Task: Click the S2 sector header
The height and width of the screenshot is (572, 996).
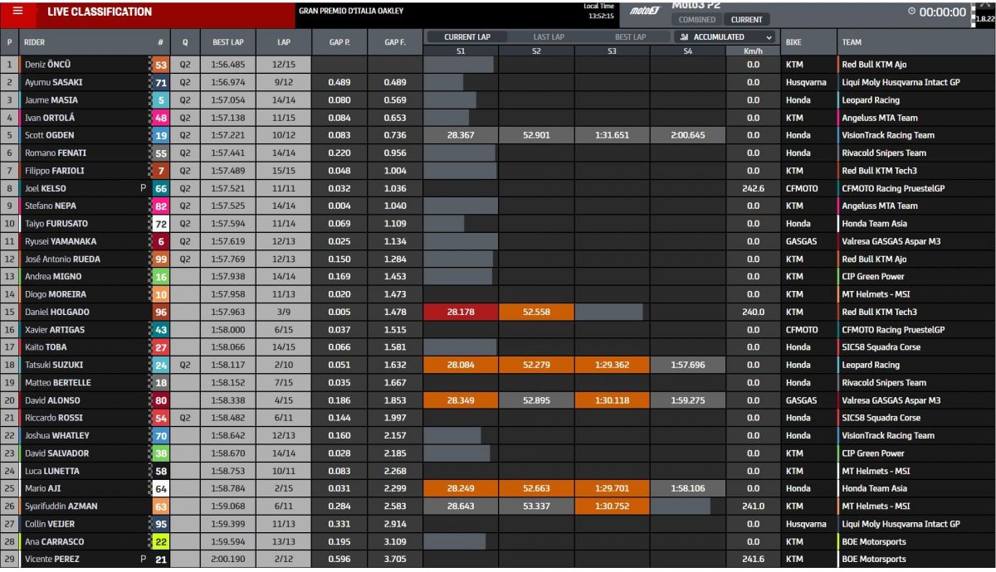Action: (536, 51)
